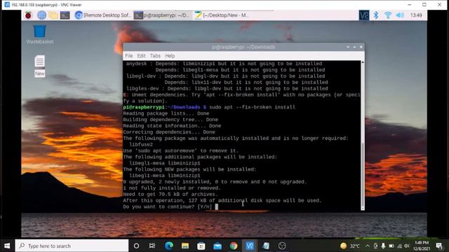Open the terminal Tabs menu
Image resolution: width=449 pixels, height=252 pixels.
[x=155, y=56]
